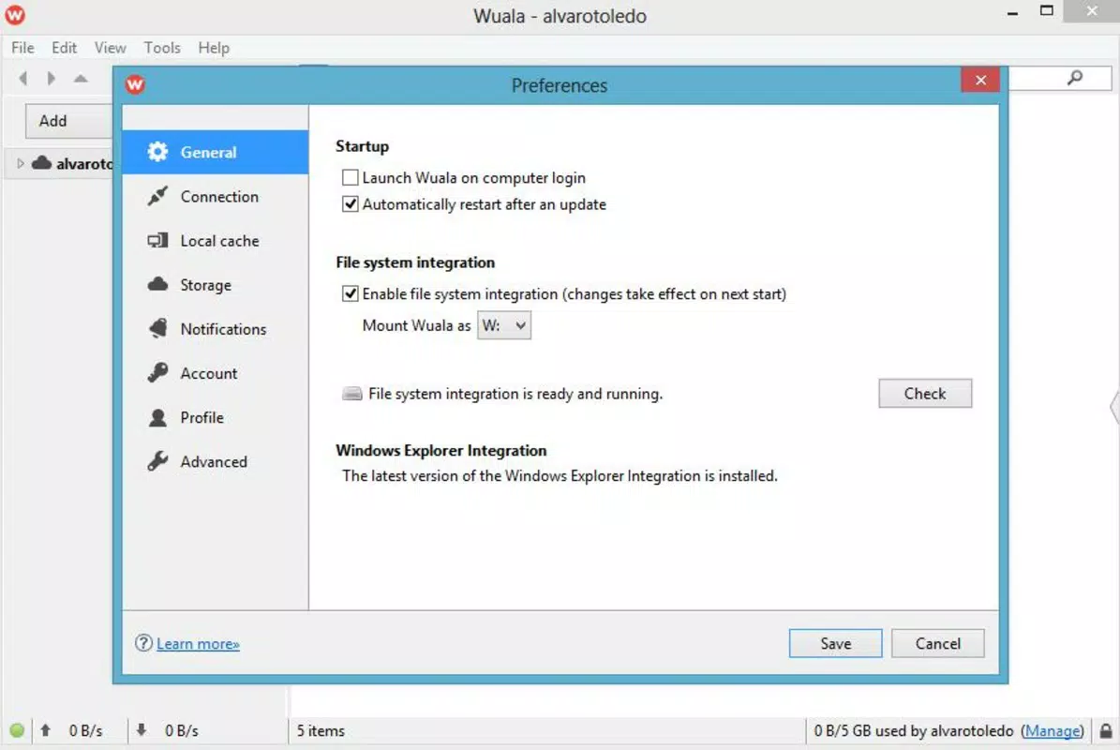
Task: Click the help question mark icon
Action: [143, 643]
